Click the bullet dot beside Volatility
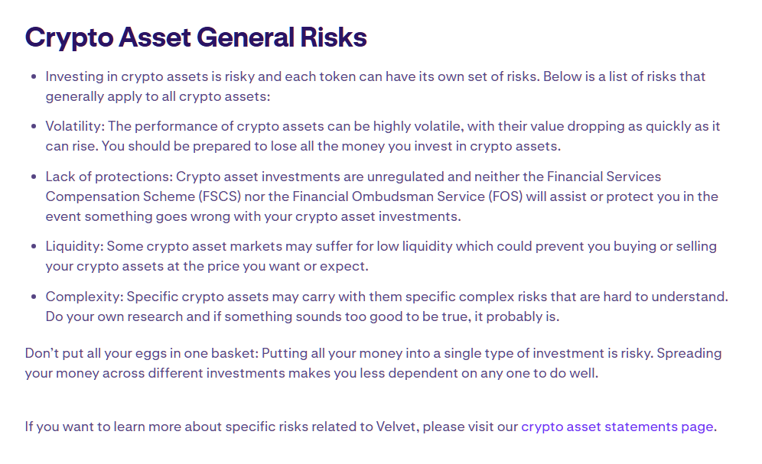The height and width of the screenshot is (464, 762). (33, 127)
